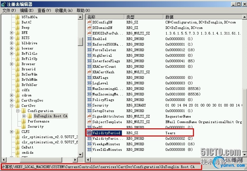Click value pane horizontal scroll left arrow

click(x=88, y=160)
